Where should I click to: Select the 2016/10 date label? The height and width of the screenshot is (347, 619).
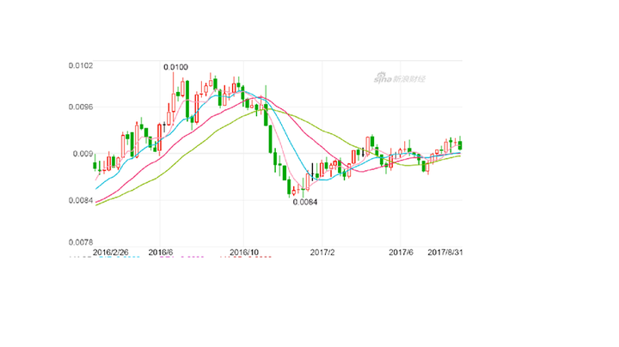[x=244, y=253]
